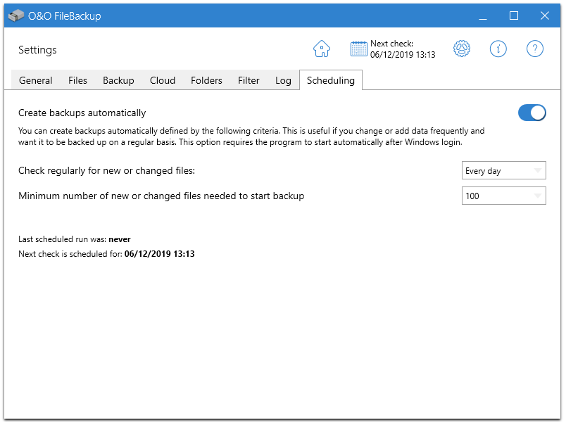Minimize the FileBackup window

click(x=482, y=15)
